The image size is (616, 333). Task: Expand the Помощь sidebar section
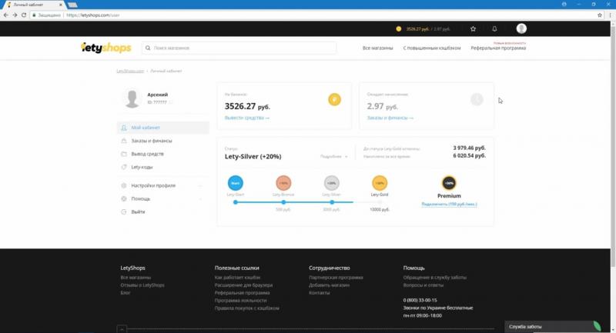pyautogui.click(x=141, y=198)
